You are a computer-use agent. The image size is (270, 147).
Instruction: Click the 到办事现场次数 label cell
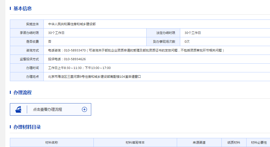[x=163, y=42]
